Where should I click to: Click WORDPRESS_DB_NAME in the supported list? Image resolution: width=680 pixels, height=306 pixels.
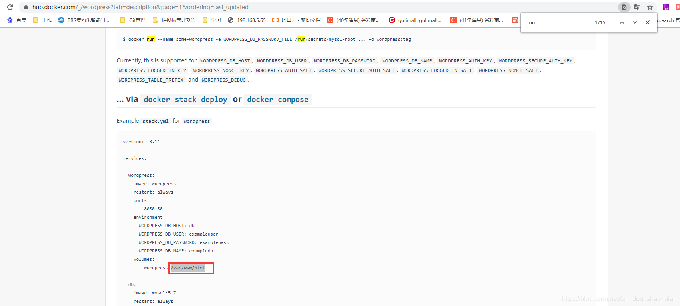pos(407,61)
